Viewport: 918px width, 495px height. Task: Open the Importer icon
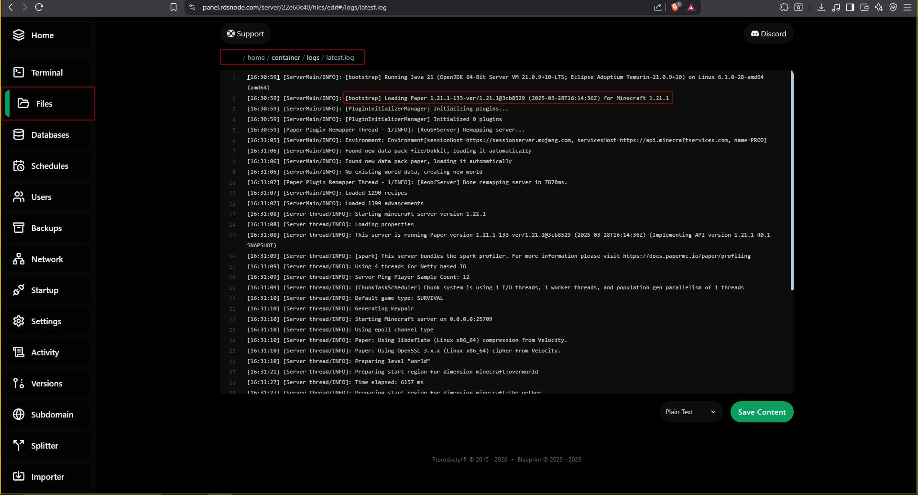point(19,476)
